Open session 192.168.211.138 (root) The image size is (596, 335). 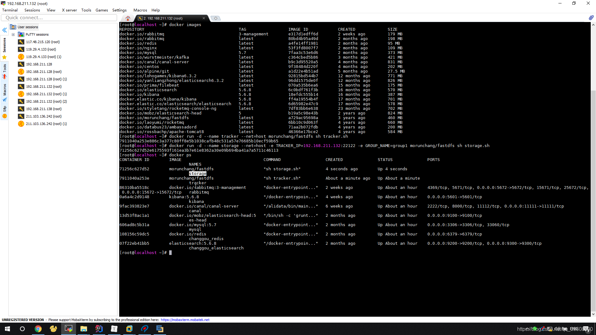44,109
